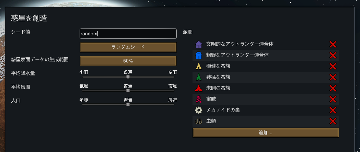Image resolution: width=360 pixels, height=152 pixels.
Task: Click the シード値 seed text field
Action: coord(128,34)
